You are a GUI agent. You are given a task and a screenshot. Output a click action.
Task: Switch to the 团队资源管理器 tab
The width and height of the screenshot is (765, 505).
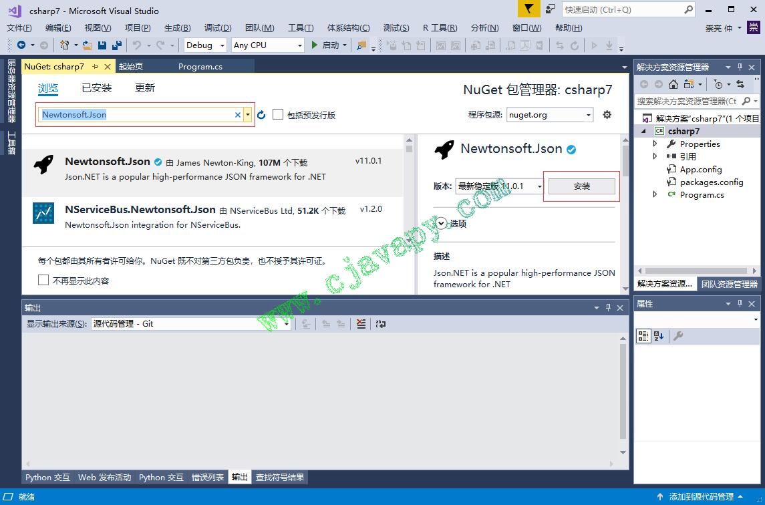click(x=730, y=284)
